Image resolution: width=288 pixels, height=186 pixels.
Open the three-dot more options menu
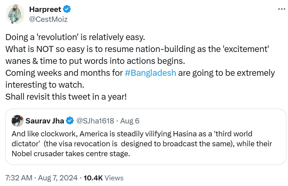(x=281, y=9)
